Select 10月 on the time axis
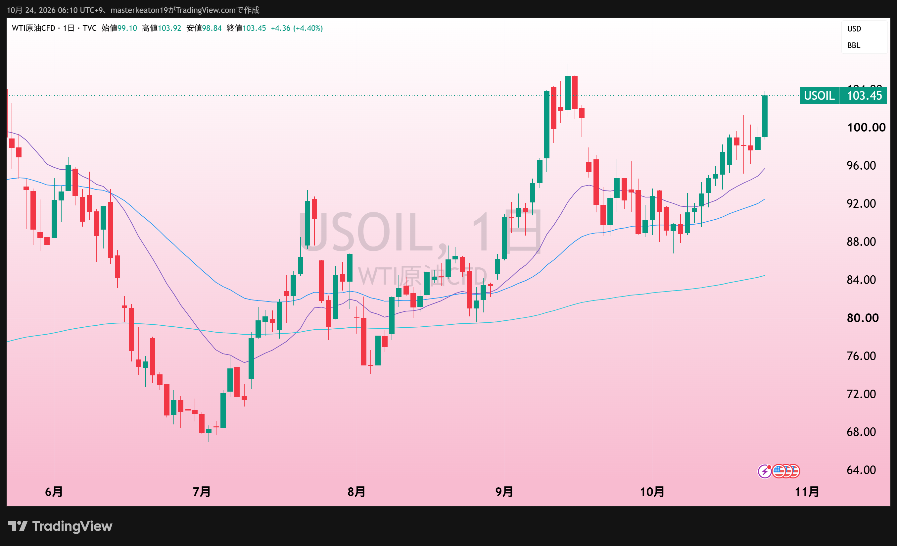 (x=652, y=492)
